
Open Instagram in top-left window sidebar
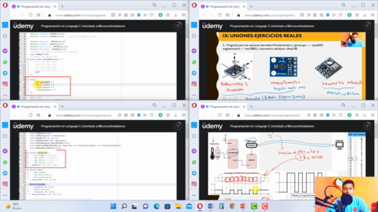click(5, 84)
